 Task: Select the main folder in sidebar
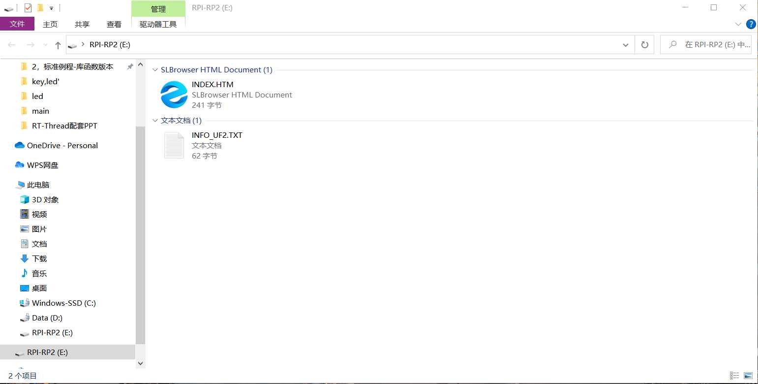[40, 111]
